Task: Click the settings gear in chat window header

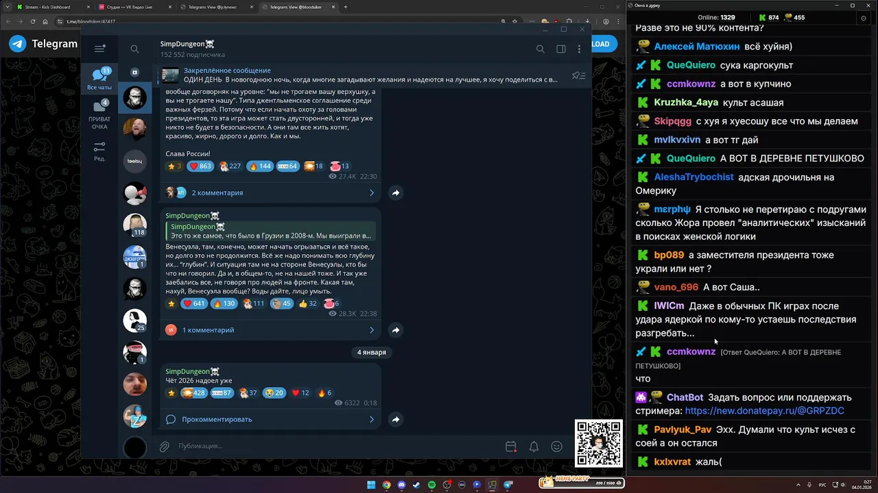Action: point(863,18)
